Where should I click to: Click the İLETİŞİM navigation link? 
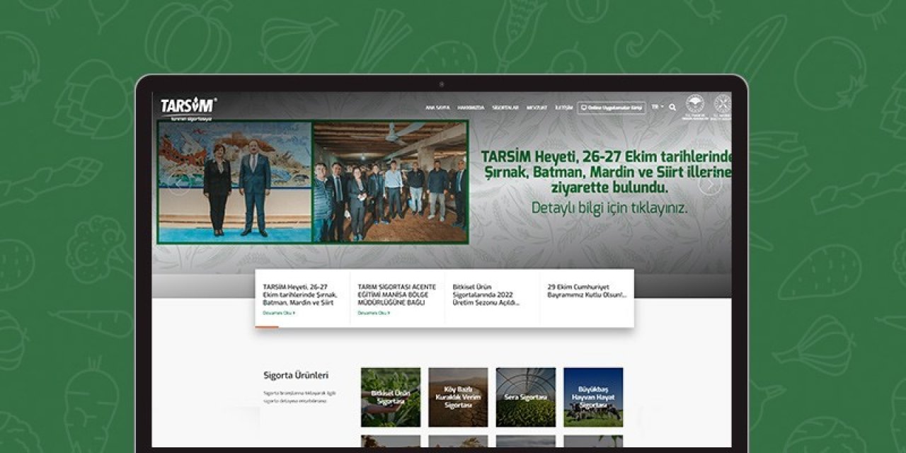click(x=565, y=108)
